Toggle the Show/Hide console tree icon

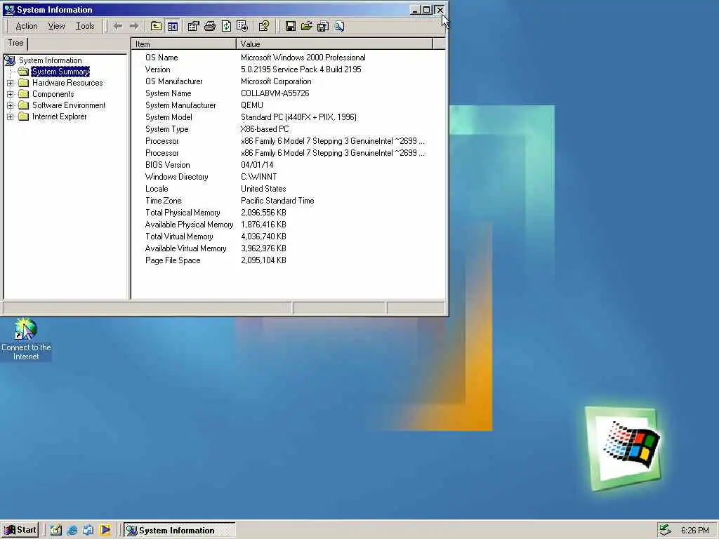[x=173, y=26]
